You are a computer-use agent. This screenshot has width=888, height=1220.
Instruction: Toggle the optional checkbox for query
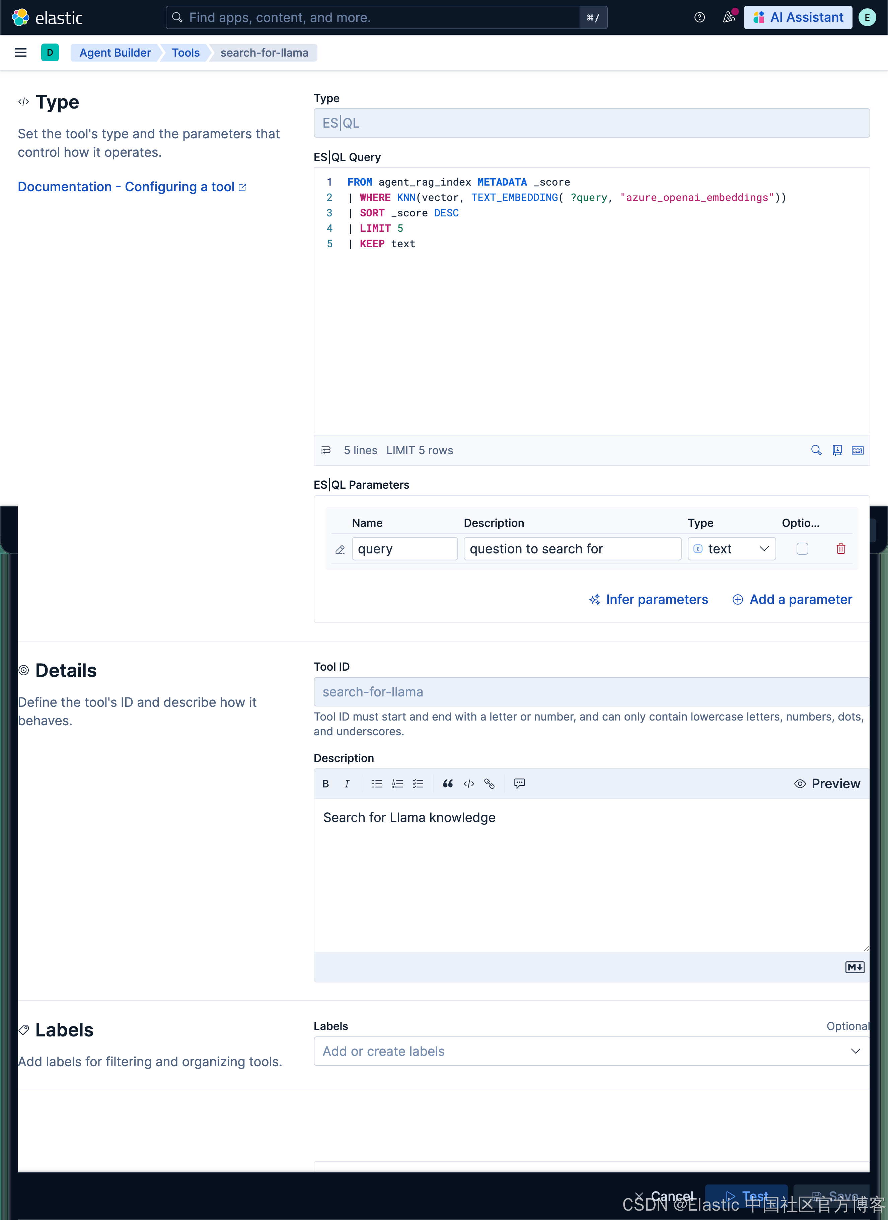802,549
